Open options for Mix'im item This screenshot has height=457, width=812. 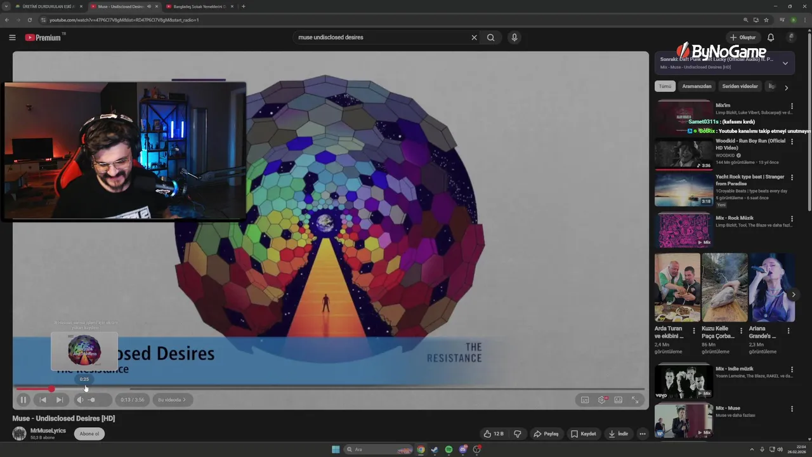tap(792, 107)
